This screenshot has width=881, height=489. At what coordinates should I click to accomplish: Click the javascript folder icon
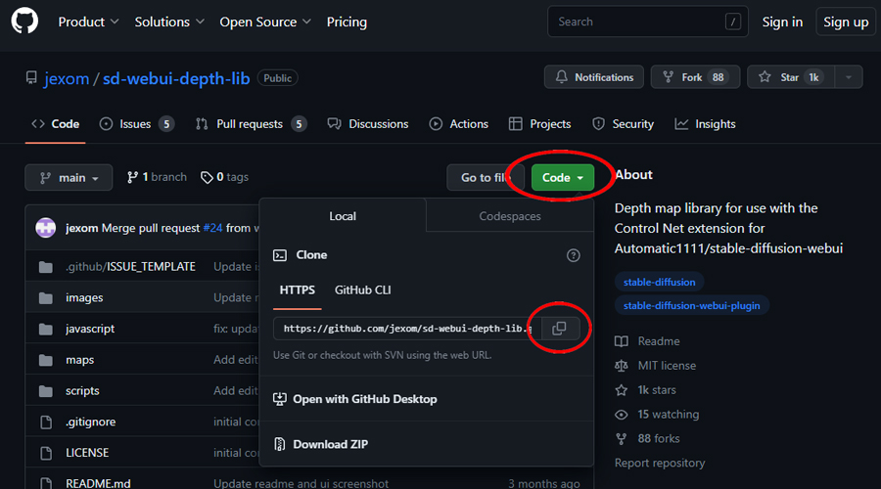pos(45,329)
